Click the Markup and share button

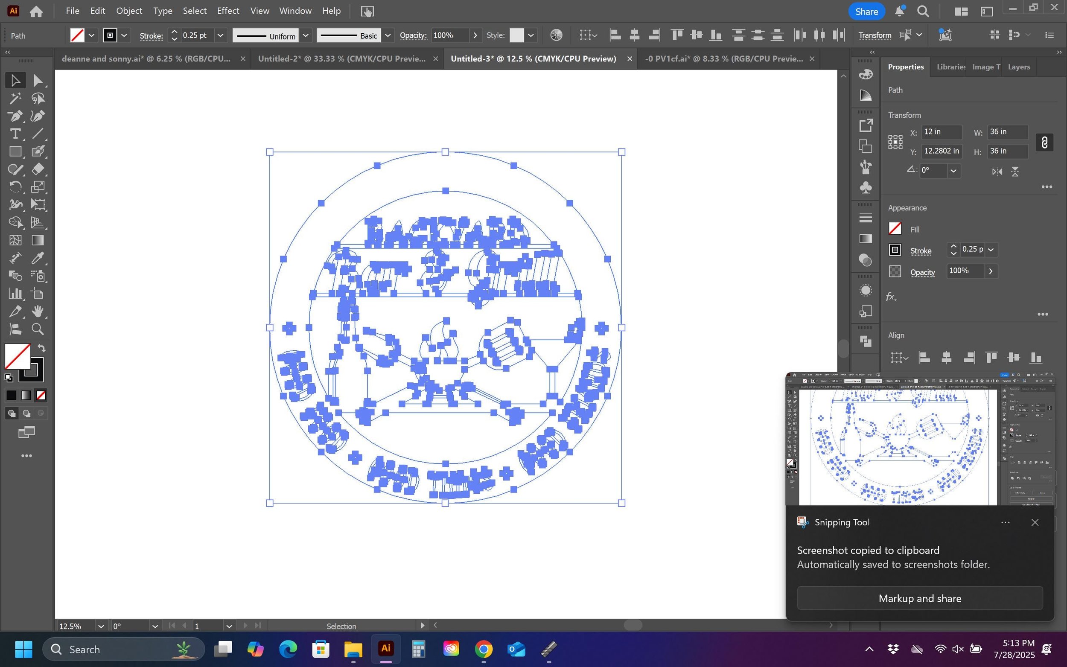click(x=920, y=598)
